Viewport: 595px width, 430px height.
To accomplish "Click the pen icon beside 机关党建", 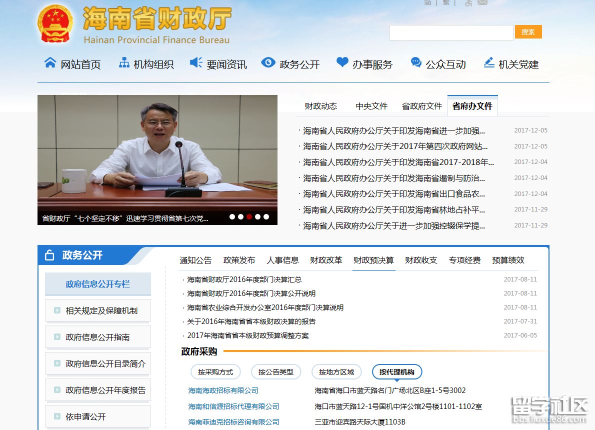I will 489,62.
